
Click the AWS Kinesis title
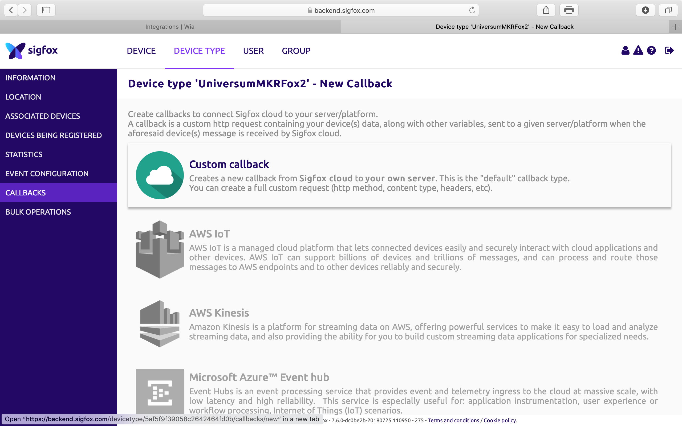click(219, 313)
